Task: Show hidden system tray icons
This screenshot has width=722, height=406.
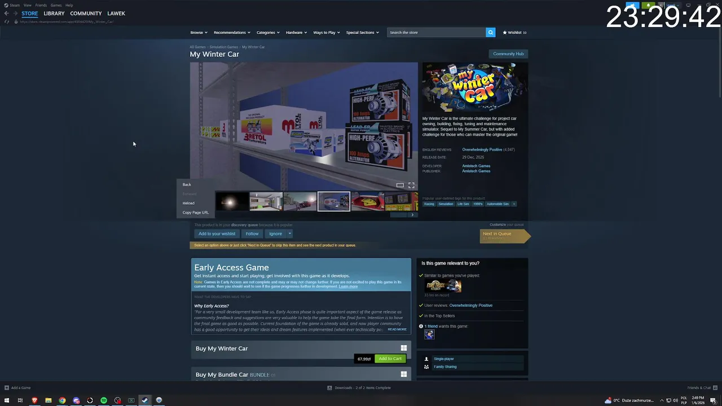Action: pos(662,400)
